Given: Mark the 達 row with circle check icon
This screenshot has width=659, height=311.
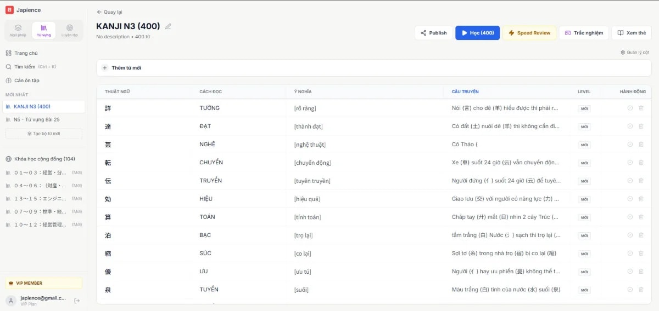Looking at the screenshot, I should [630, 126].
